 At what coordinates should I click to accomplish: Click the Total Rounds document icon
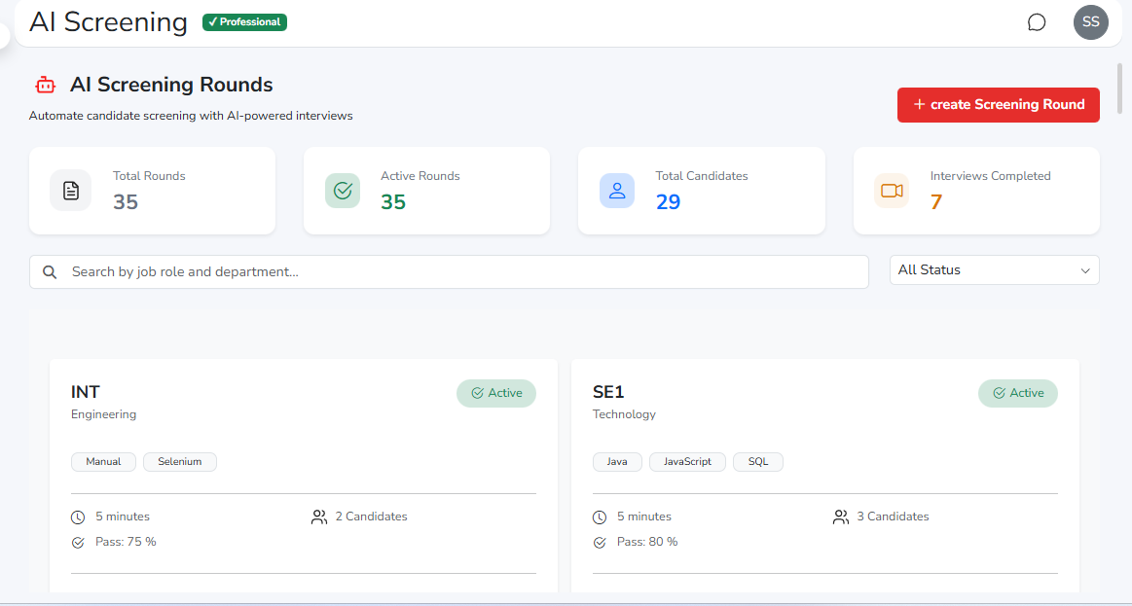pyautogui.click(x=70, y=190)
